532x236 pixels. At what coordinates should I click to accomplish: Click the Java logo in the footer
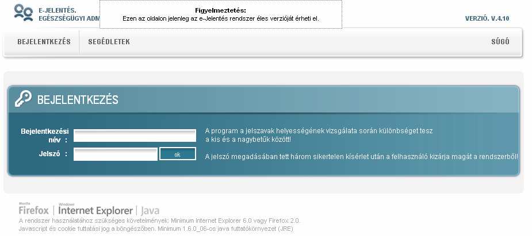point(150,210)
